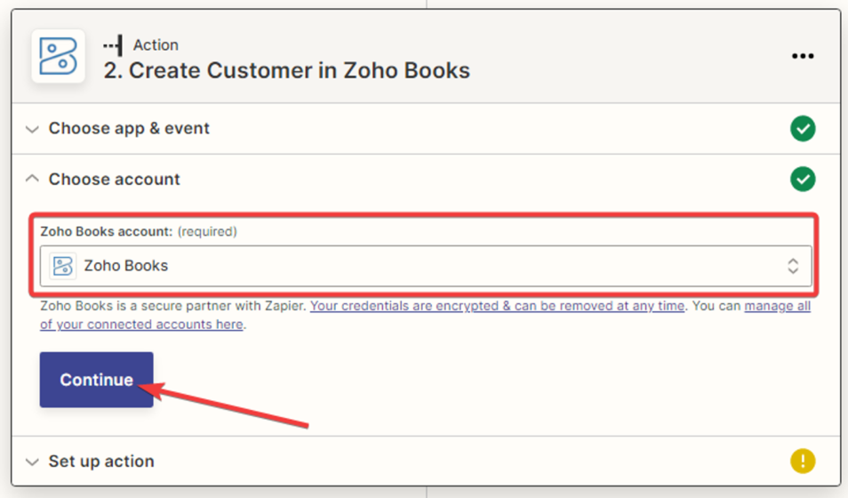Click the Zoho Books app logo in header
Image resolution: width=848 pixels, height=498 pixels.
[x=58, y=57]
